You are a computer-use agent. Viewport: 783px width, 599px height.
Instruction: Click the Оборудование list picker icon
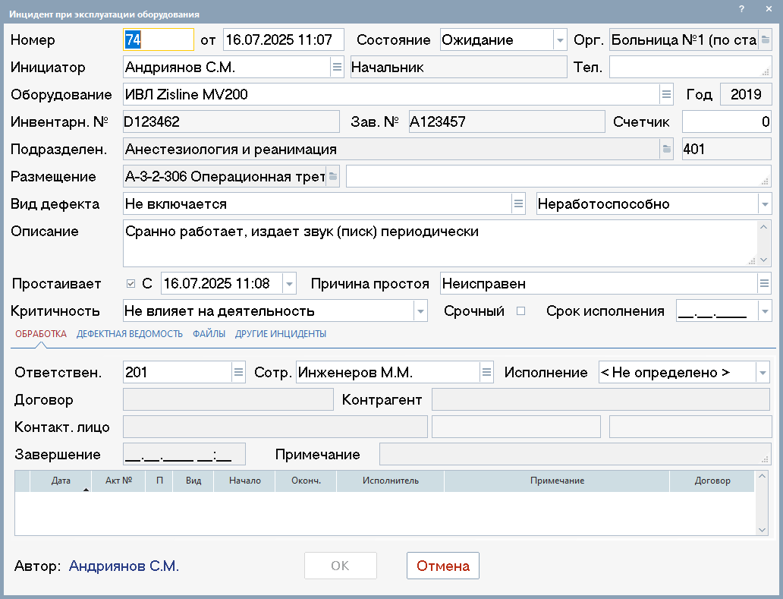[666, 95]
